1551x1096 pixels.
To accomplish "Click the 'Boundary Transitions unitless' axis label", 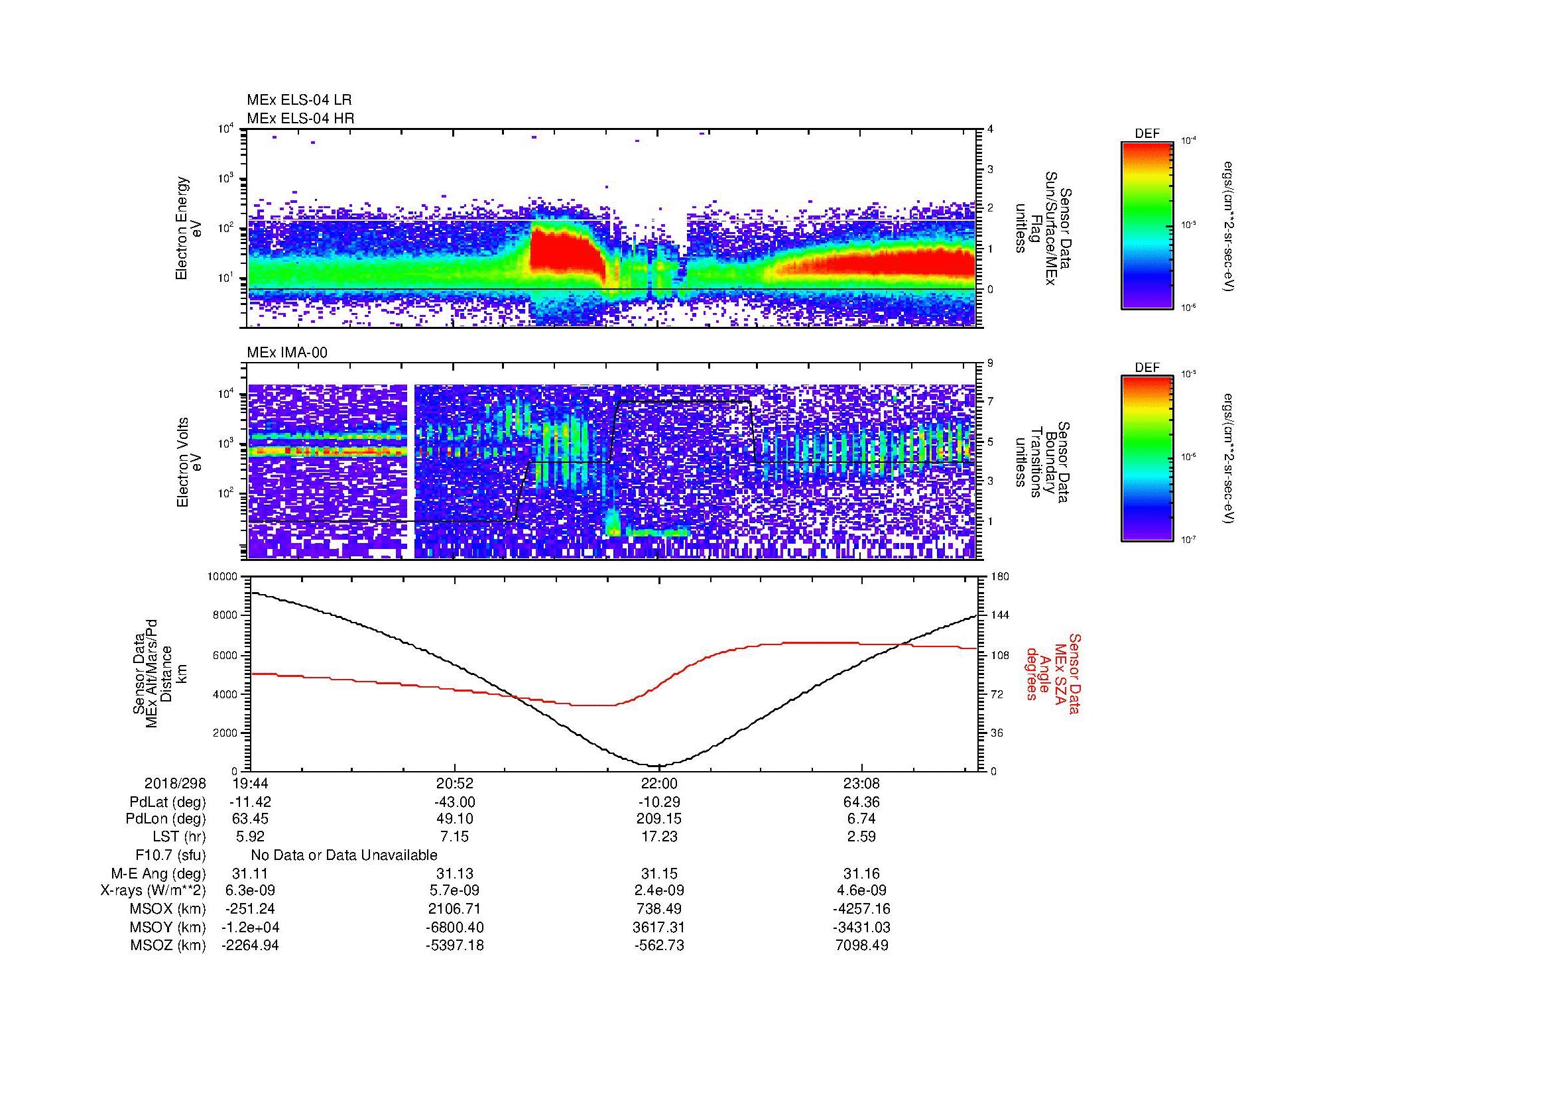I will click(1042, 463).
